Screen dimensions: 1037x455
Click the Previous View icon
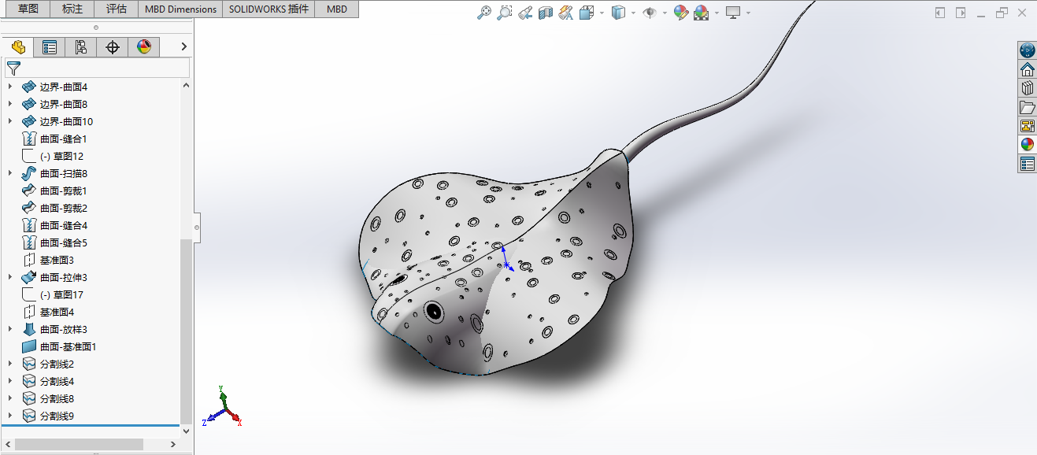(x=525, y=13)
